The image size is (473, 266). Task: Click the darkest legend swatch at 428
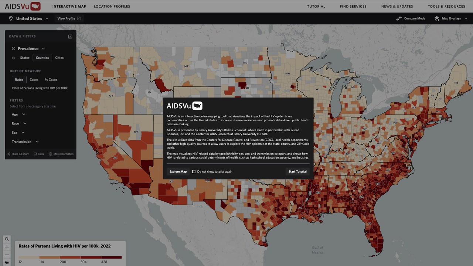click(x=111, y=258)
